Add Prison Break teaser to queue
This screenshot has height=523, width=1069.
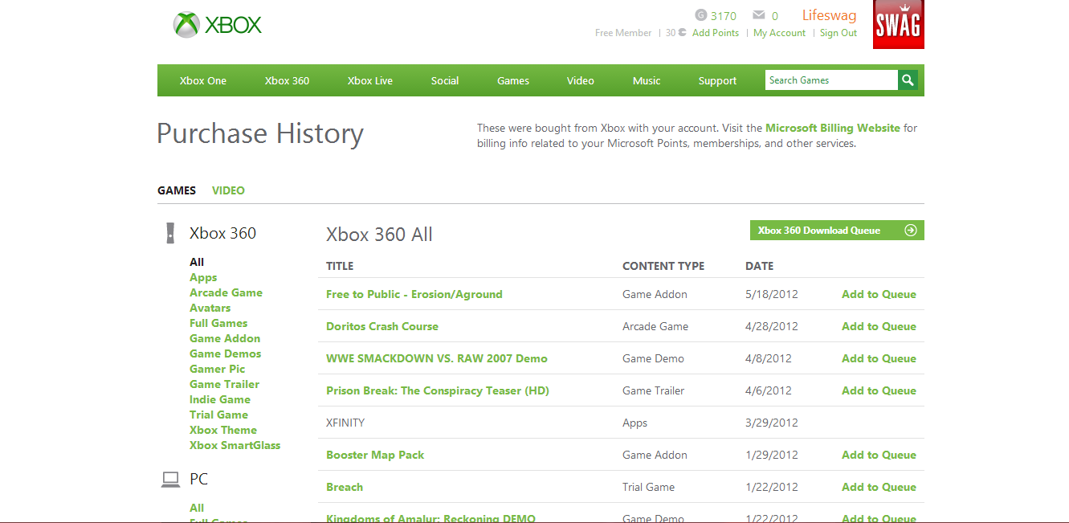[x=879, y=390]
